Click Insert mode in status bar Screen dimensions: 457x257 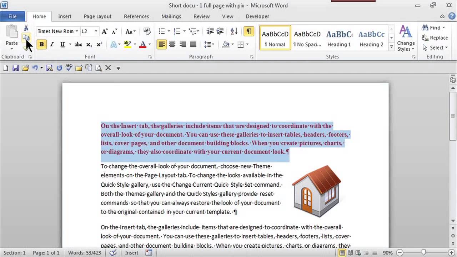[x=131, y=253]
